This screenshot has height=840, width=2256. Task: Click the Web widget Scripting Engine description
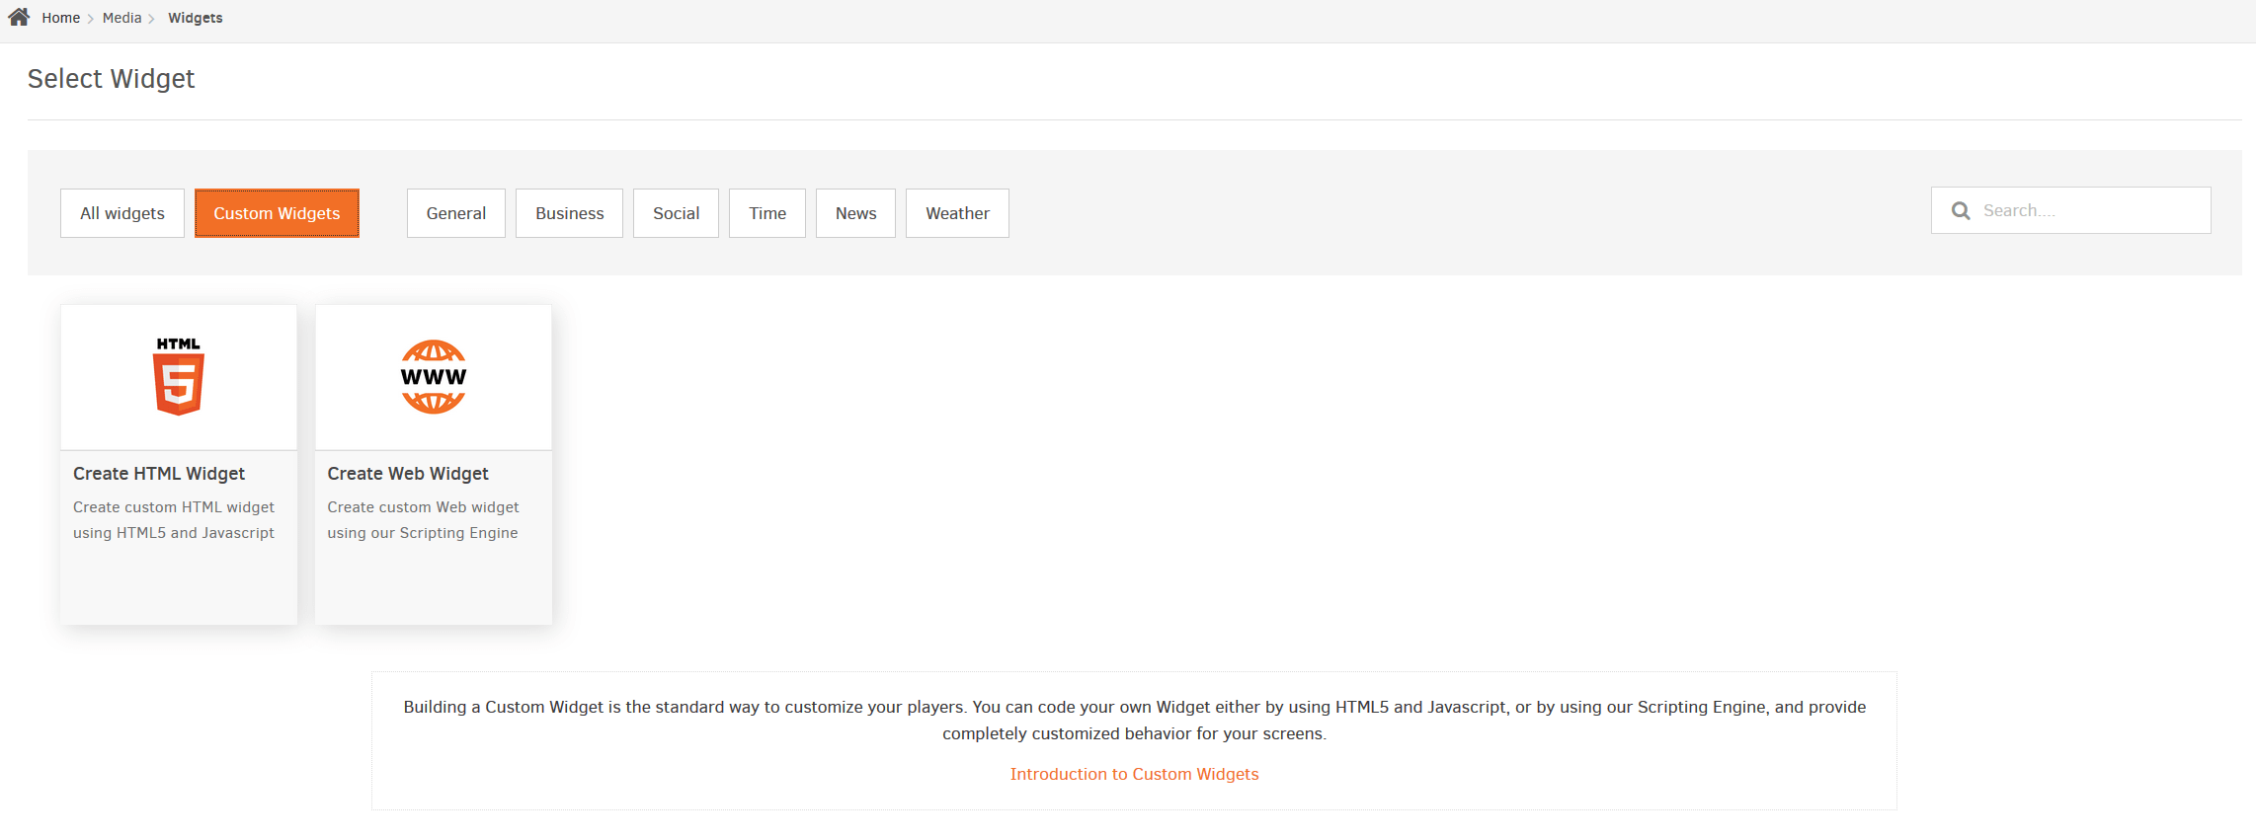coord(423,520)
